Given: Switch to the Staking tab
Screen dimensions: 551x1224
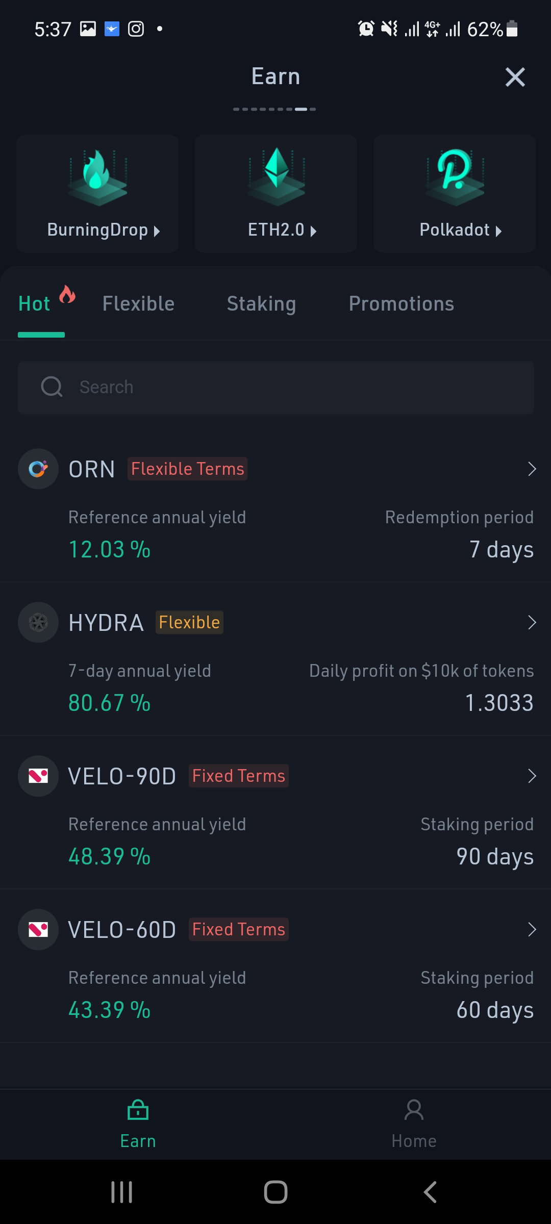Looking at the screenshot, I should [x=261, y=304].
